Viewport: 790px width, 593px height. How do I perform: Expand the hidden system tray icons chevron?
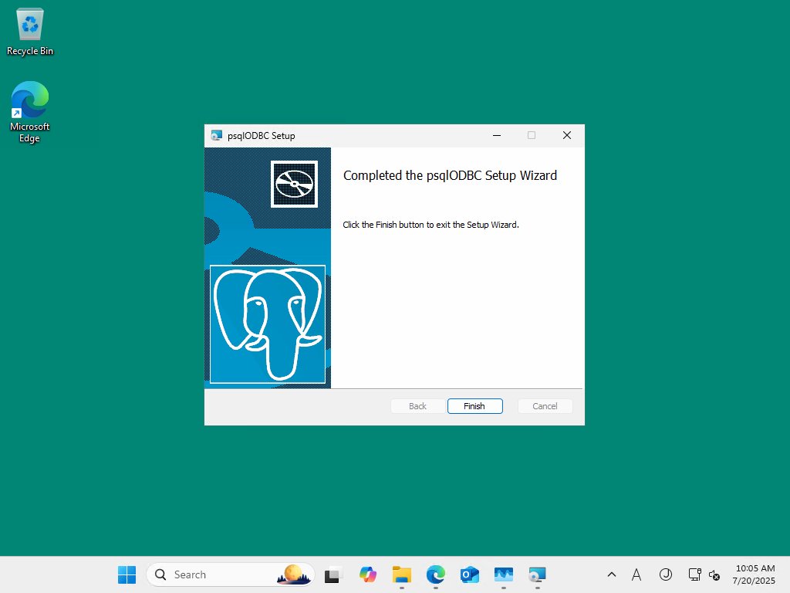[x=612, y=574]
